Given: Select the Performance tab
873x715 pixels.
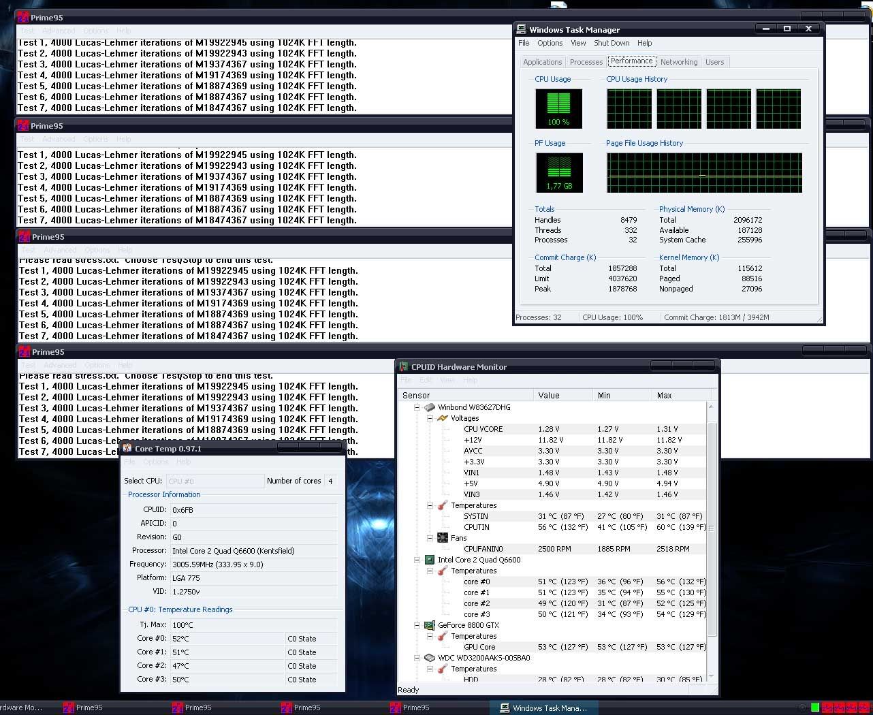Looking at the screenshot, I should tap(632, 61).
